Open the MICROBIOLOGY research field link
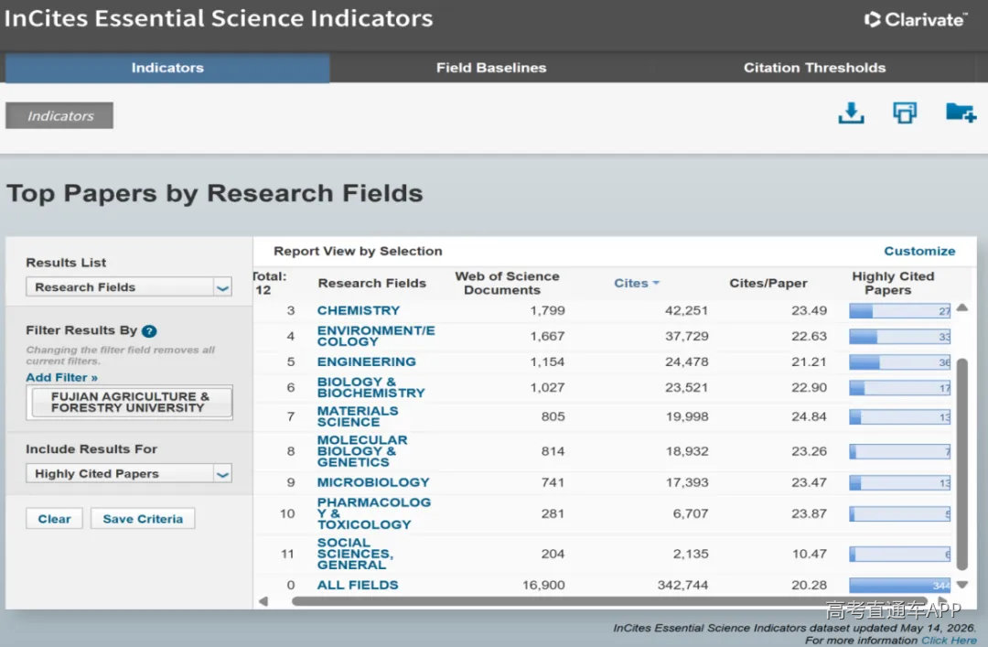 coord(373,482)
